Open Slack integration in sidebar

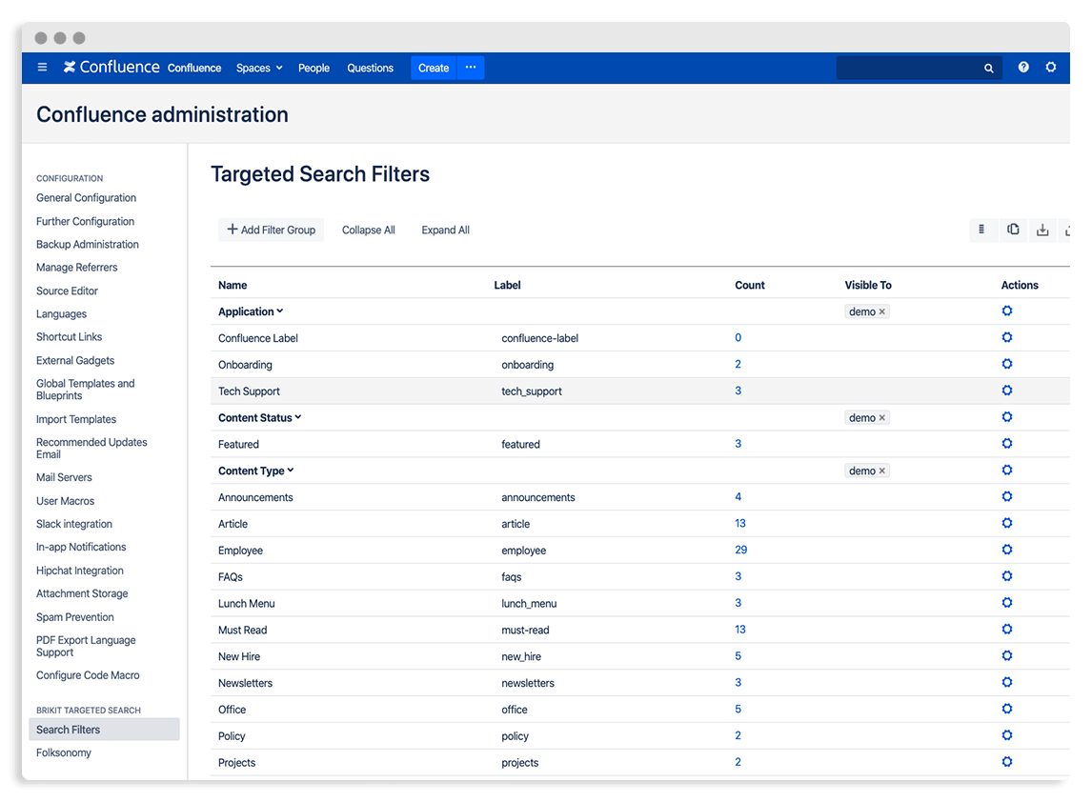[x=73, y=524]
